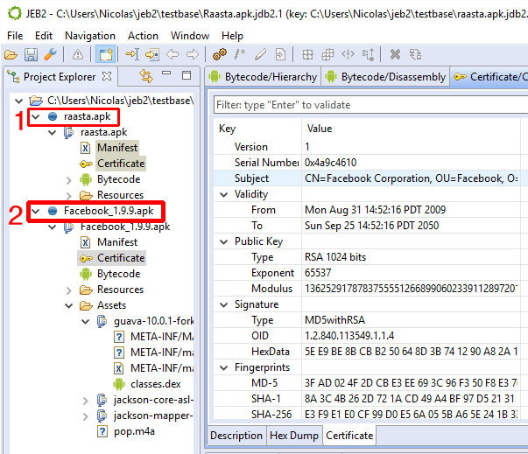Click the overlapping squares toolbar icon
Viewport: 528px width, 454px height.
pos(327,54)
